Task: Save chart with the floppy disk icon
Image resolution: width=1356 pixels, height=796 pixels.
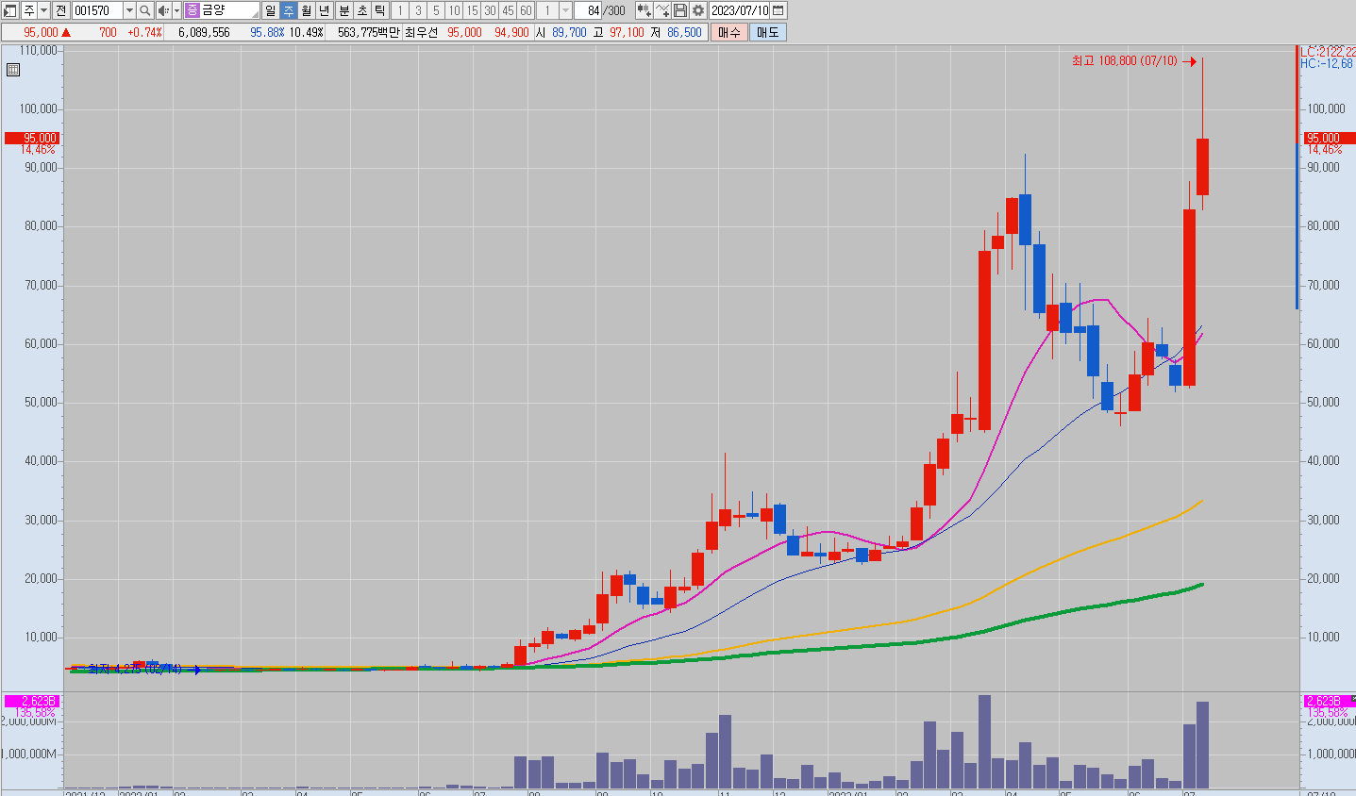Action: [680, 10]
